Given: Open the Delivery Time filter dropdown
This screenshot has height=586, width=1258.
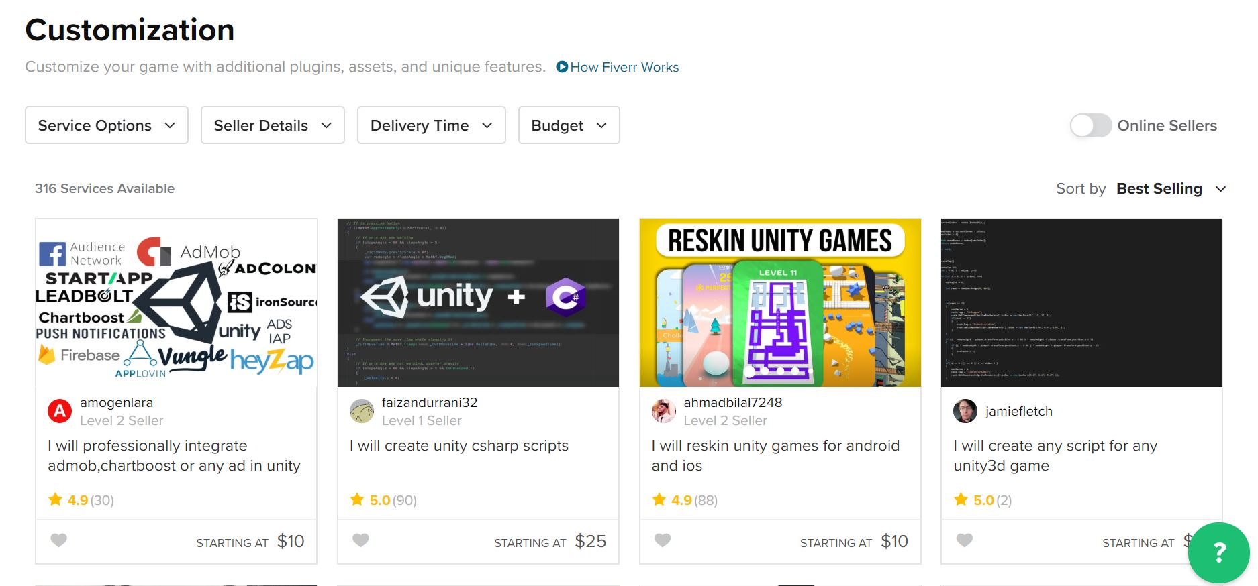Looking at the screenshot, I should click(431, 125).
